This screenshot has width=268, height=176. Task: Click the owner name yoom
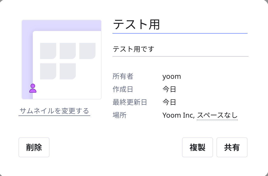(171, 76)
